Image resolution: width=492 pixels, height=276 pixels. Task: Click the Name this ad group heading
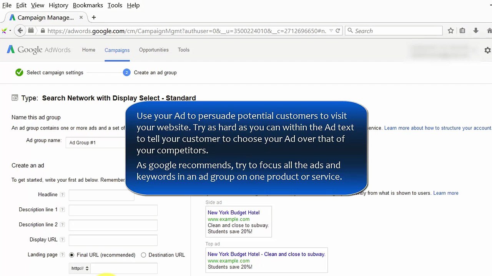point(36,117)
